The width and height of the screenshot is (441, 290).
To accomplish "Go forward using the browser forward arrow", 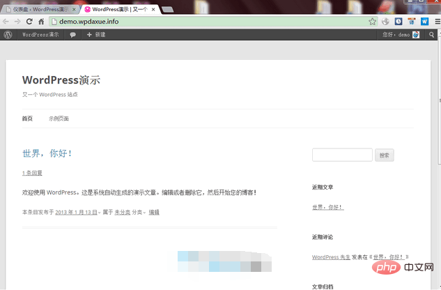I will 17,22.
